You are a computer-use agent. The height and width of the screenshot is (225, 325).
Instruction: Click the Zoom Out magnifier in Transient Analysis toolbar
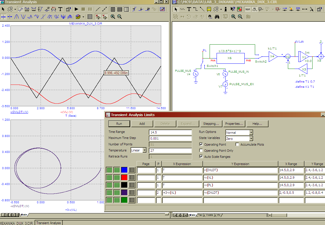pos(120,17)
